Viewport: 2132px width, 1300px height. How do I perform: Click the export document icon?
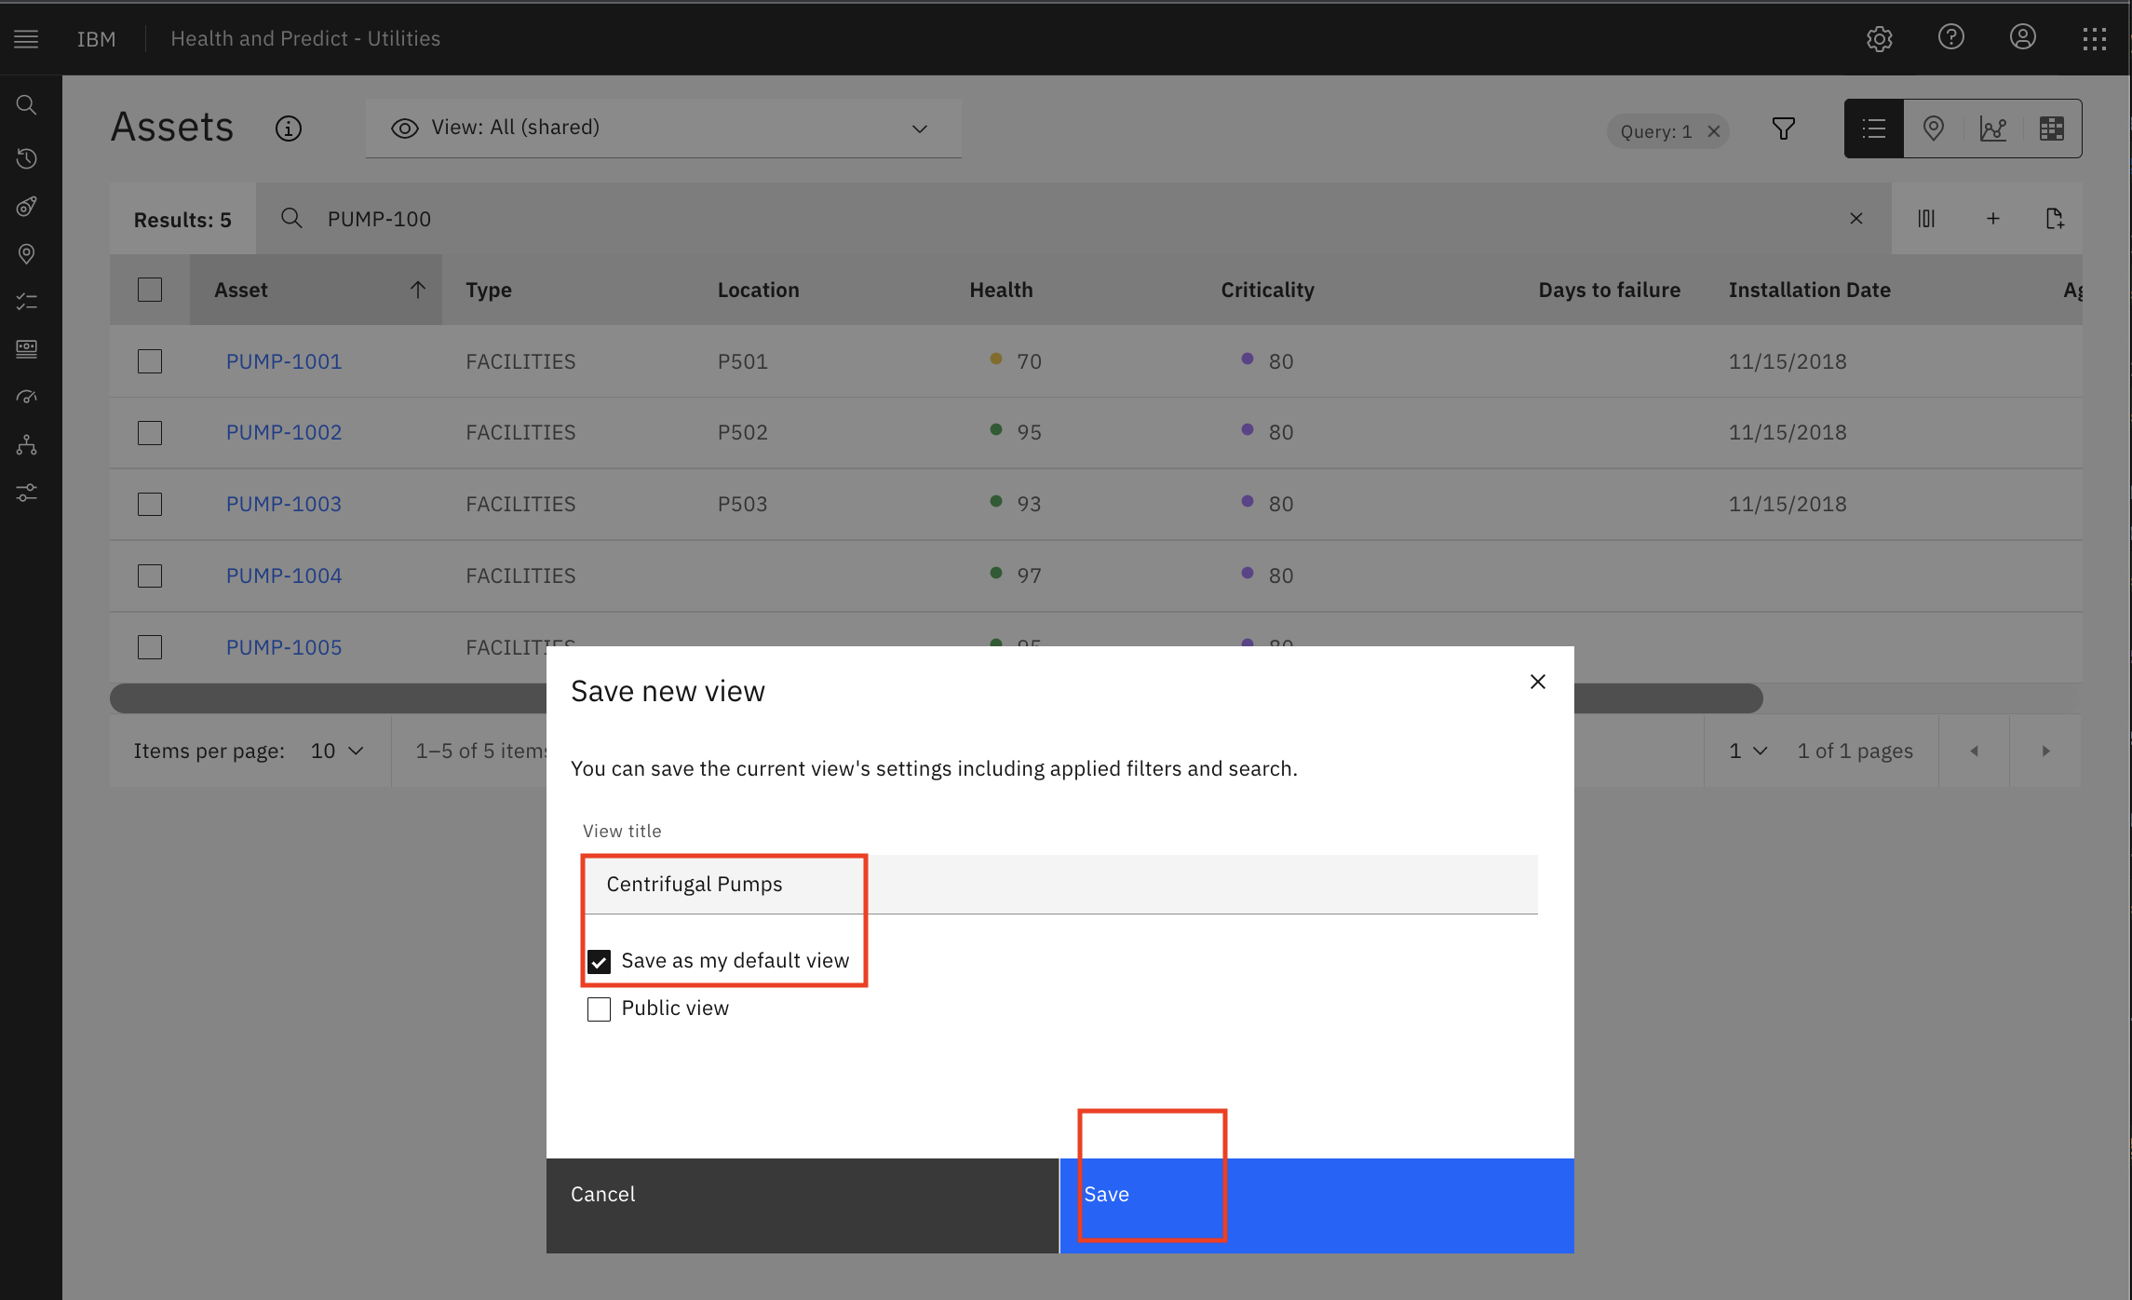(x=2054, y=219)
